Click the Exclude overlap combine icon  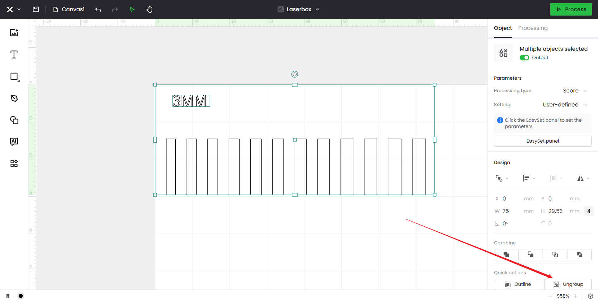tap(579, 254)
